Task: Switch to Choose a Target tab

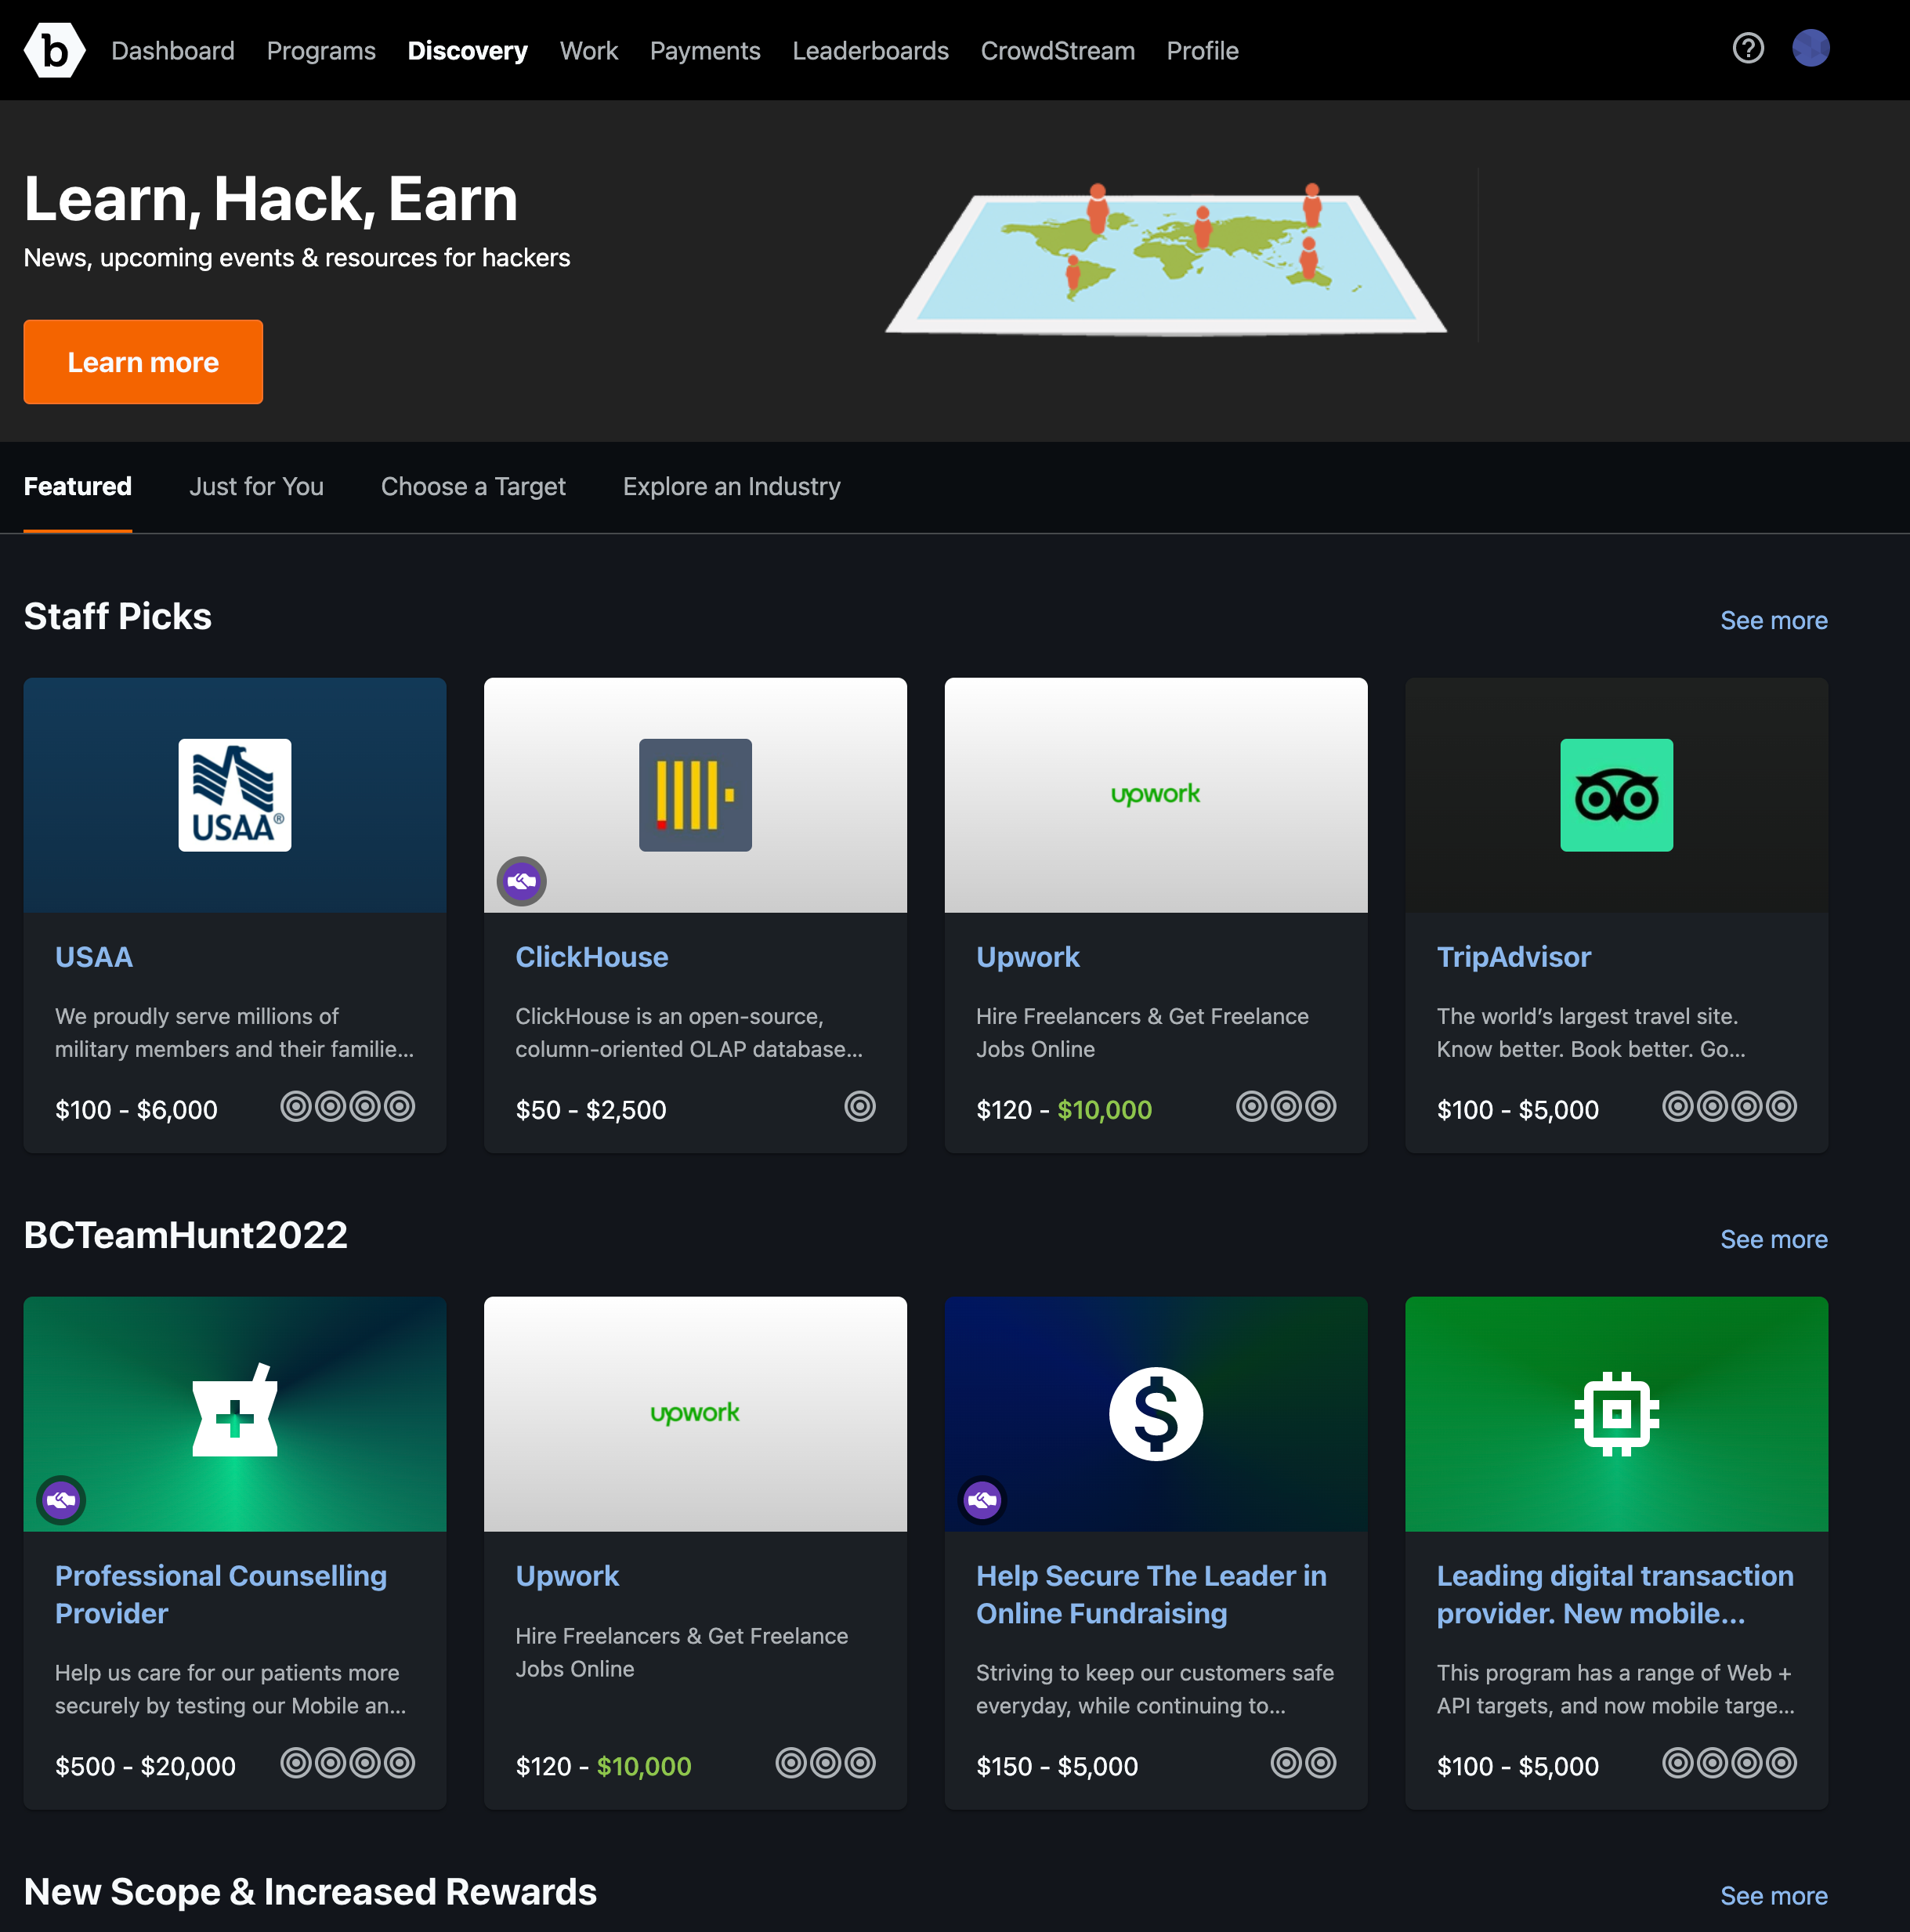Action: click(x=473, y=486)
